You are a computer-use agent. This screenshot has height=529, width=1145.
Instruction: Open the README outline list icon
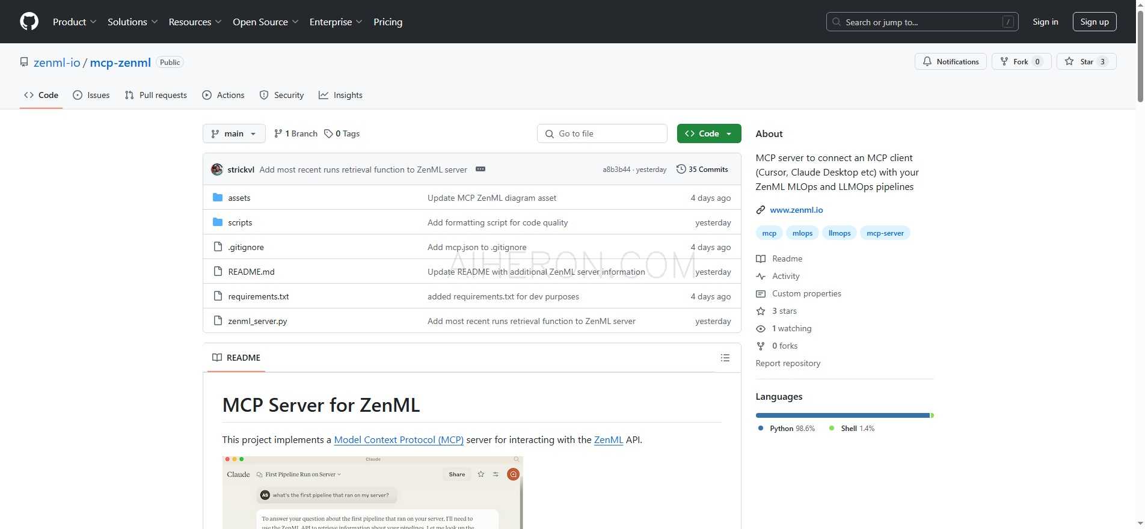click(x=725, y=358)
